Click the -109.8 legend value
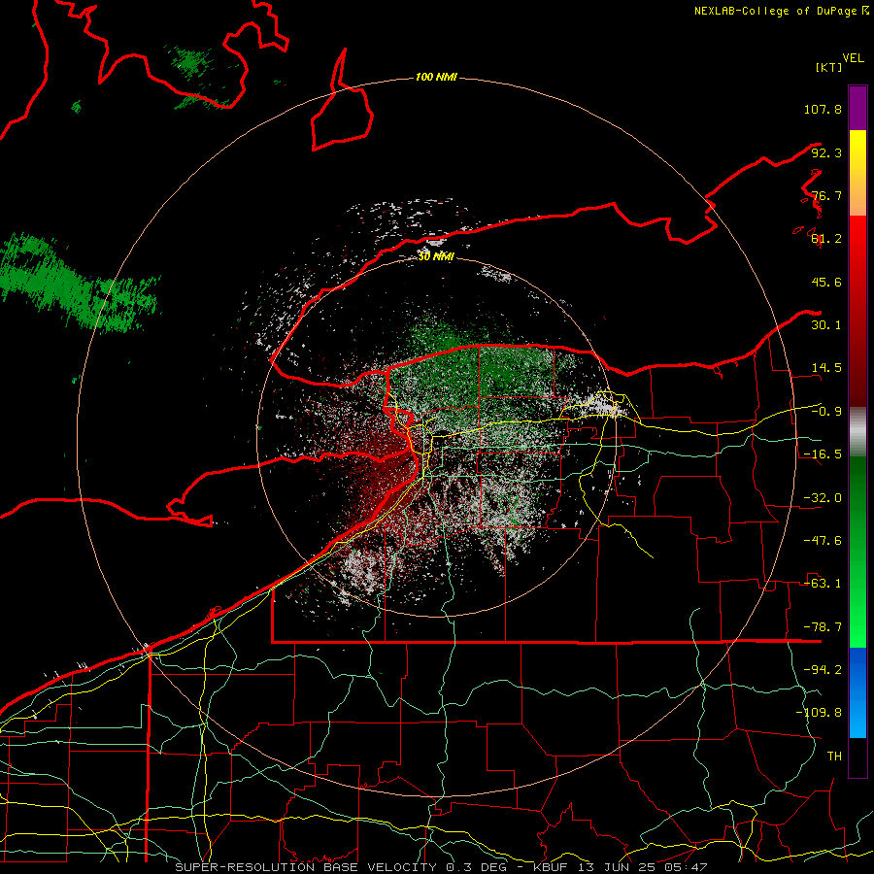Viewport: 874px width, 874px height. (819, 713)
